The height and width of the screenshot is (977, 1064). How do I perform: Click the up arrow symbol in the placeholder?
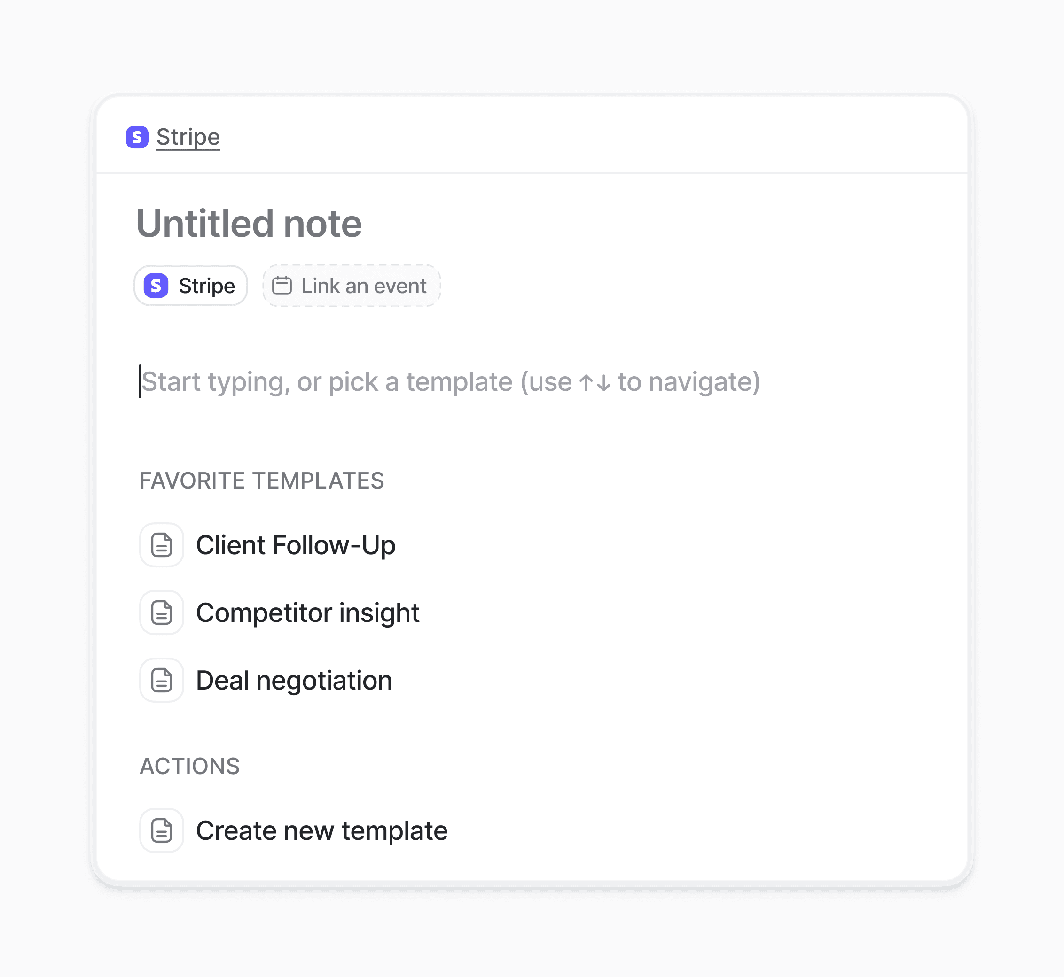[x=586, y=383]
